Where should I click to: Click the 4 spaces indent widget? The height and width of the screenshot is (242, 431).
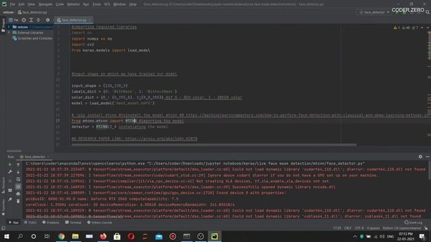click(373, 229)
